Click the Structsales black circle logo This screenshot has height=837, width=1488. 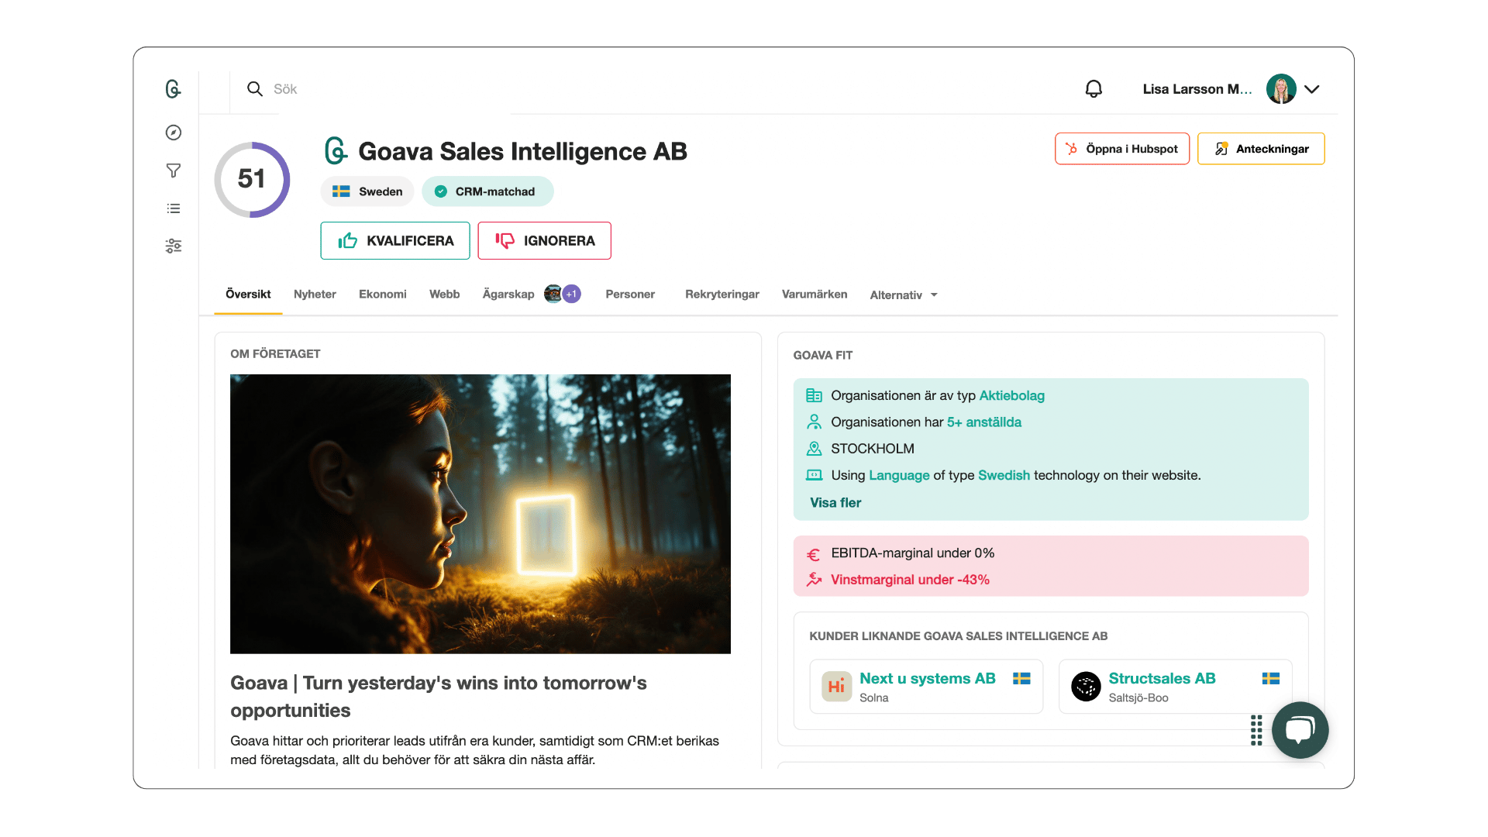[1086, 687]
